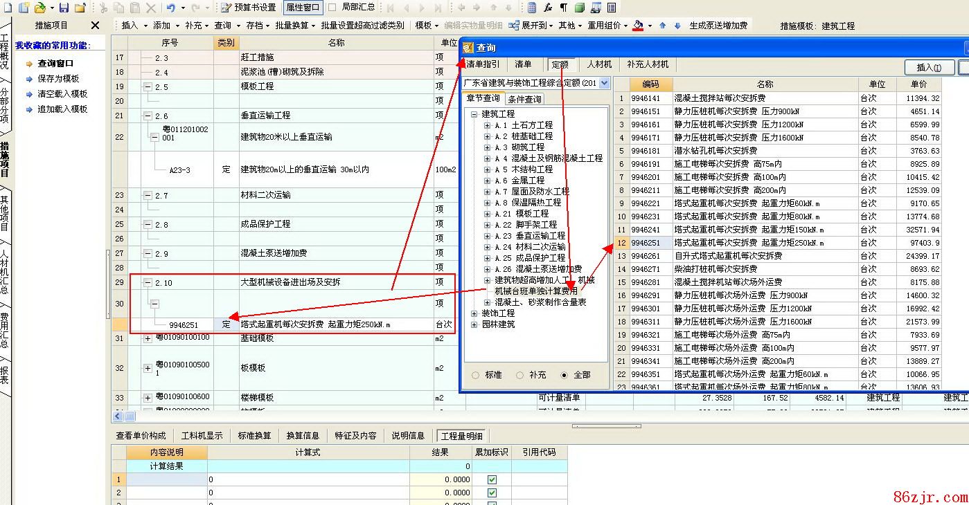
Task: Switch to the 条件查询 tab
Action: 526,99
